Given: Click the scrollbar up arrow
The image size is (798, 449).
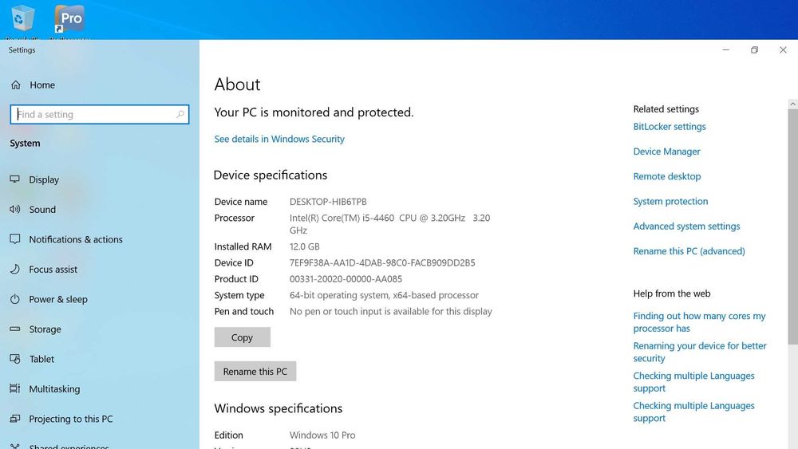Looking at the screenshot, I should coord(792,104).
